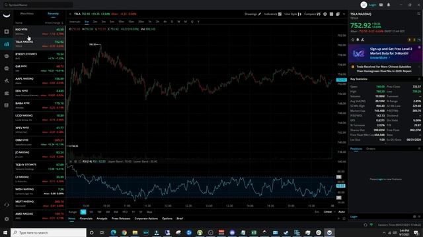Collapse the RSI indicator arrow
Viewport: 423px width, 237px height.
pos(71,161)
